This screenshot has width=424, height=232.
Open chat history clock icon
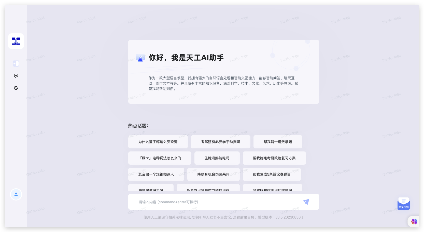[16, 88]
